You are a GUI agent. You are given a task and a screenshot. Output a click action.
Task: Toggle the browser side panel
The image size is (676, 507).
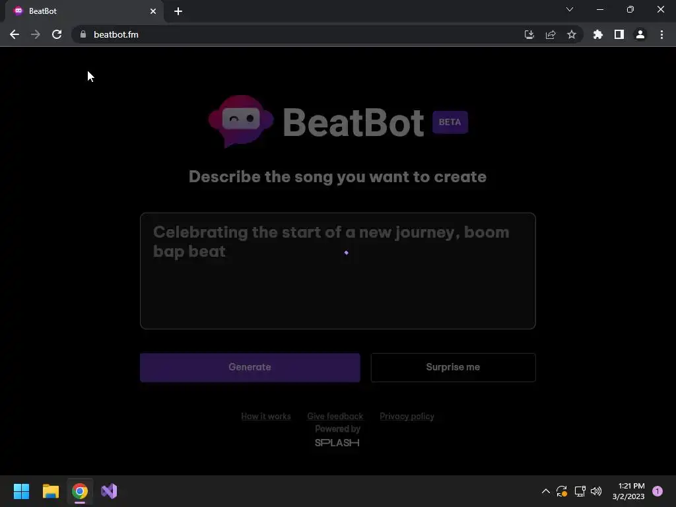tap(619, 34)
